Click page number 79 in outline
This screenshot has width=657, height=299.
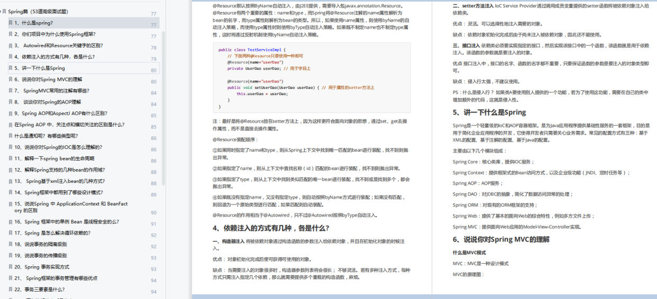coord(154,59)
